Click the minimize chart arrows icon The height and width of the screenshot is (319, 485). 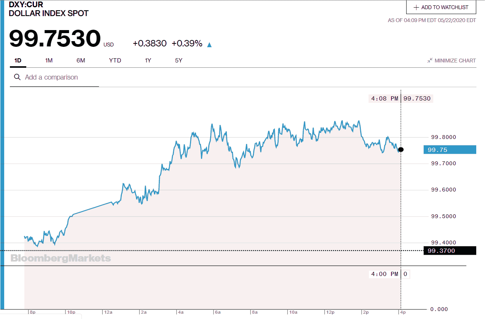coord(430,61)
